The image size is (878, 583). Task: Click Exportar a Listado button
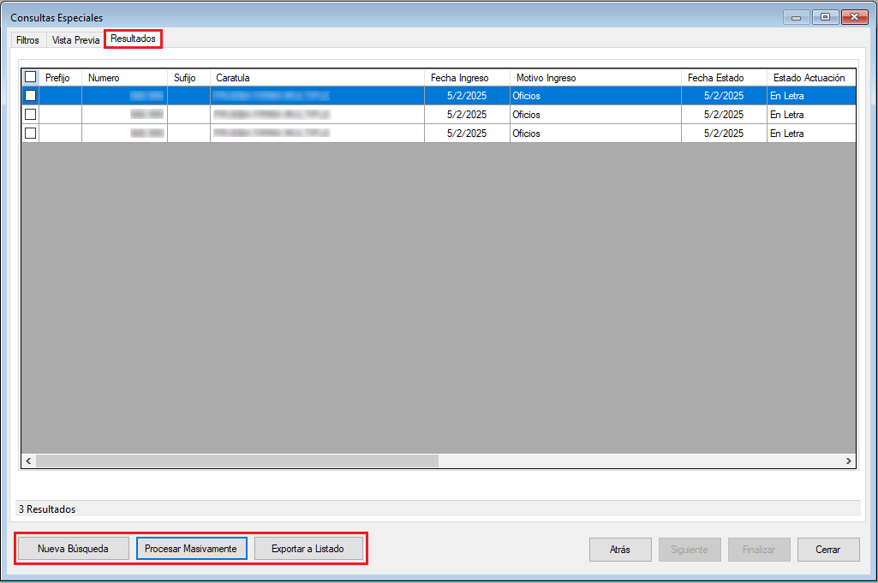[308, 549]
